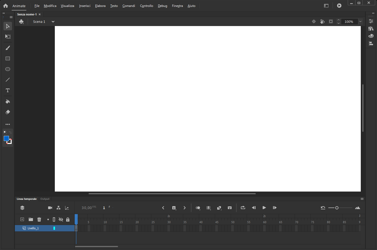The width and height of the screenshot is (377, 250).
Task: Select the Paint Bucket tool
Action: click(x=8, y=101)
